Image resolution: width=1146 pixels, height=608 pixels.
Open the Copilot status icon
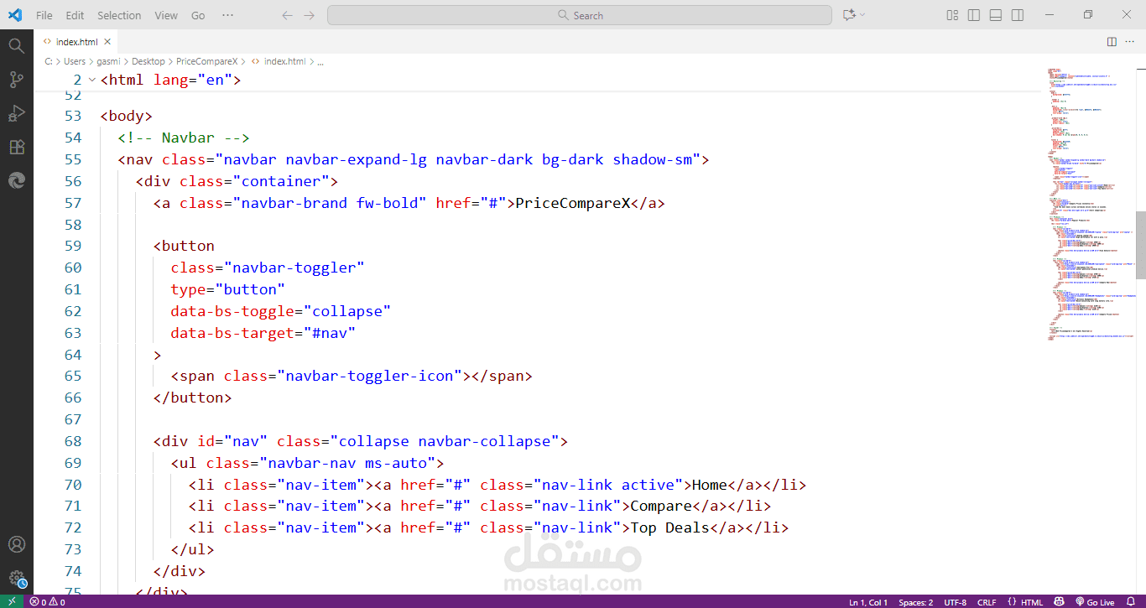(1059, 602)
